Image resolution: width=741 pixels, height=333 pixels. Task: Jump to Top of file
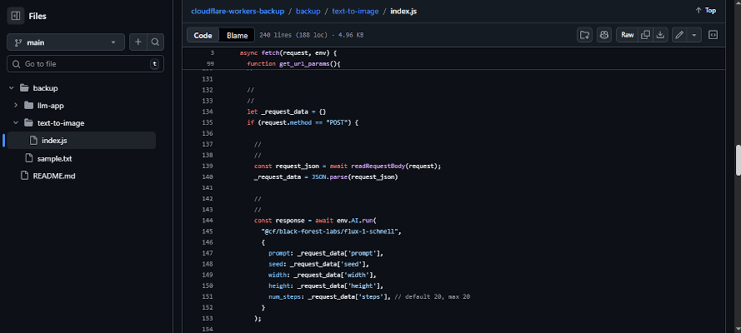pyautogui.click(x=705, y=10)
